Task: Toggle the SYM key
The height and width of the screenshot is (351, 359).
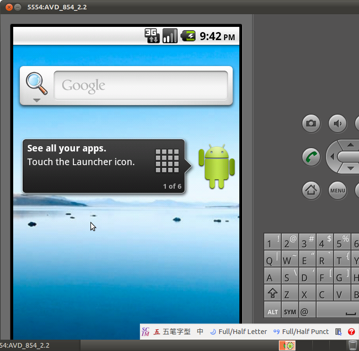Action: (290, 309)
